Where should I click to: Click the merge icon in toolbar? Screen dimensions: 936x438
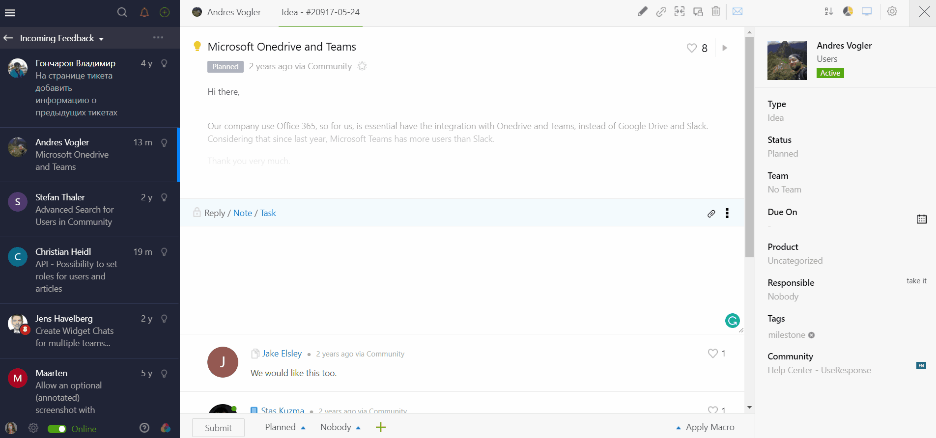tap(680, 12)
